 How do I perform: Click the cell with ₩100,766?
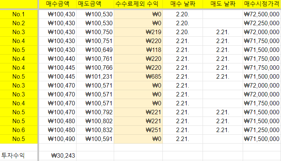[95, 68]
